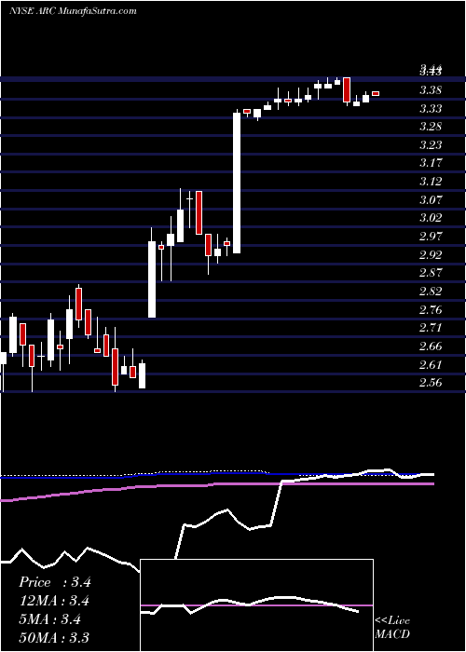466x652 pixels.
Task: Click the 12MA : 3.4 readout
Action: click(x=55, y=601)
